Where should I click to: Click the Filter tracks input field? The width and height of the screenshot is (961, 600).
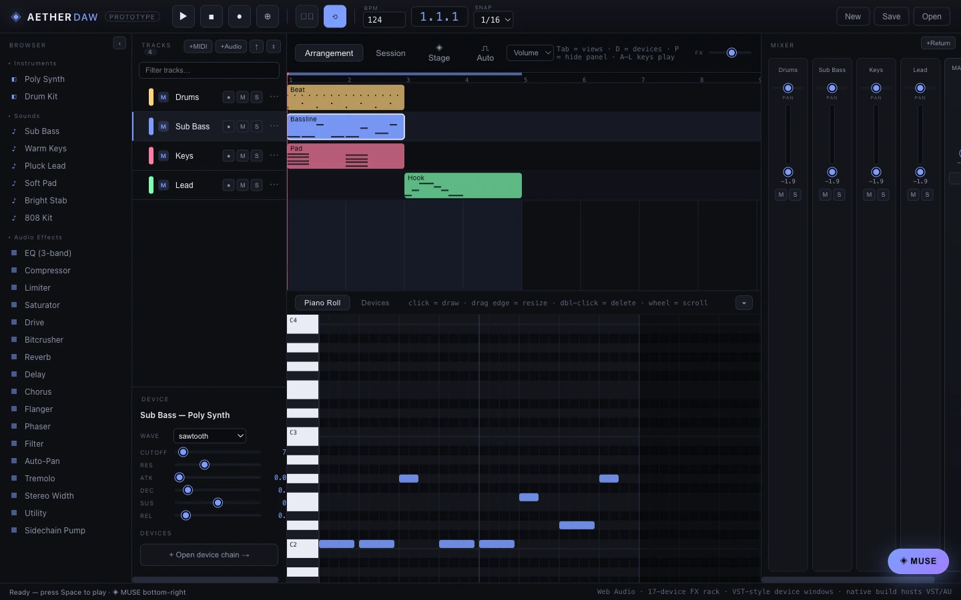pos(209,70)
